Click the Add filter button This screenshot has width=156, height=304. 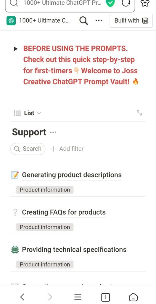coord(67,149)
